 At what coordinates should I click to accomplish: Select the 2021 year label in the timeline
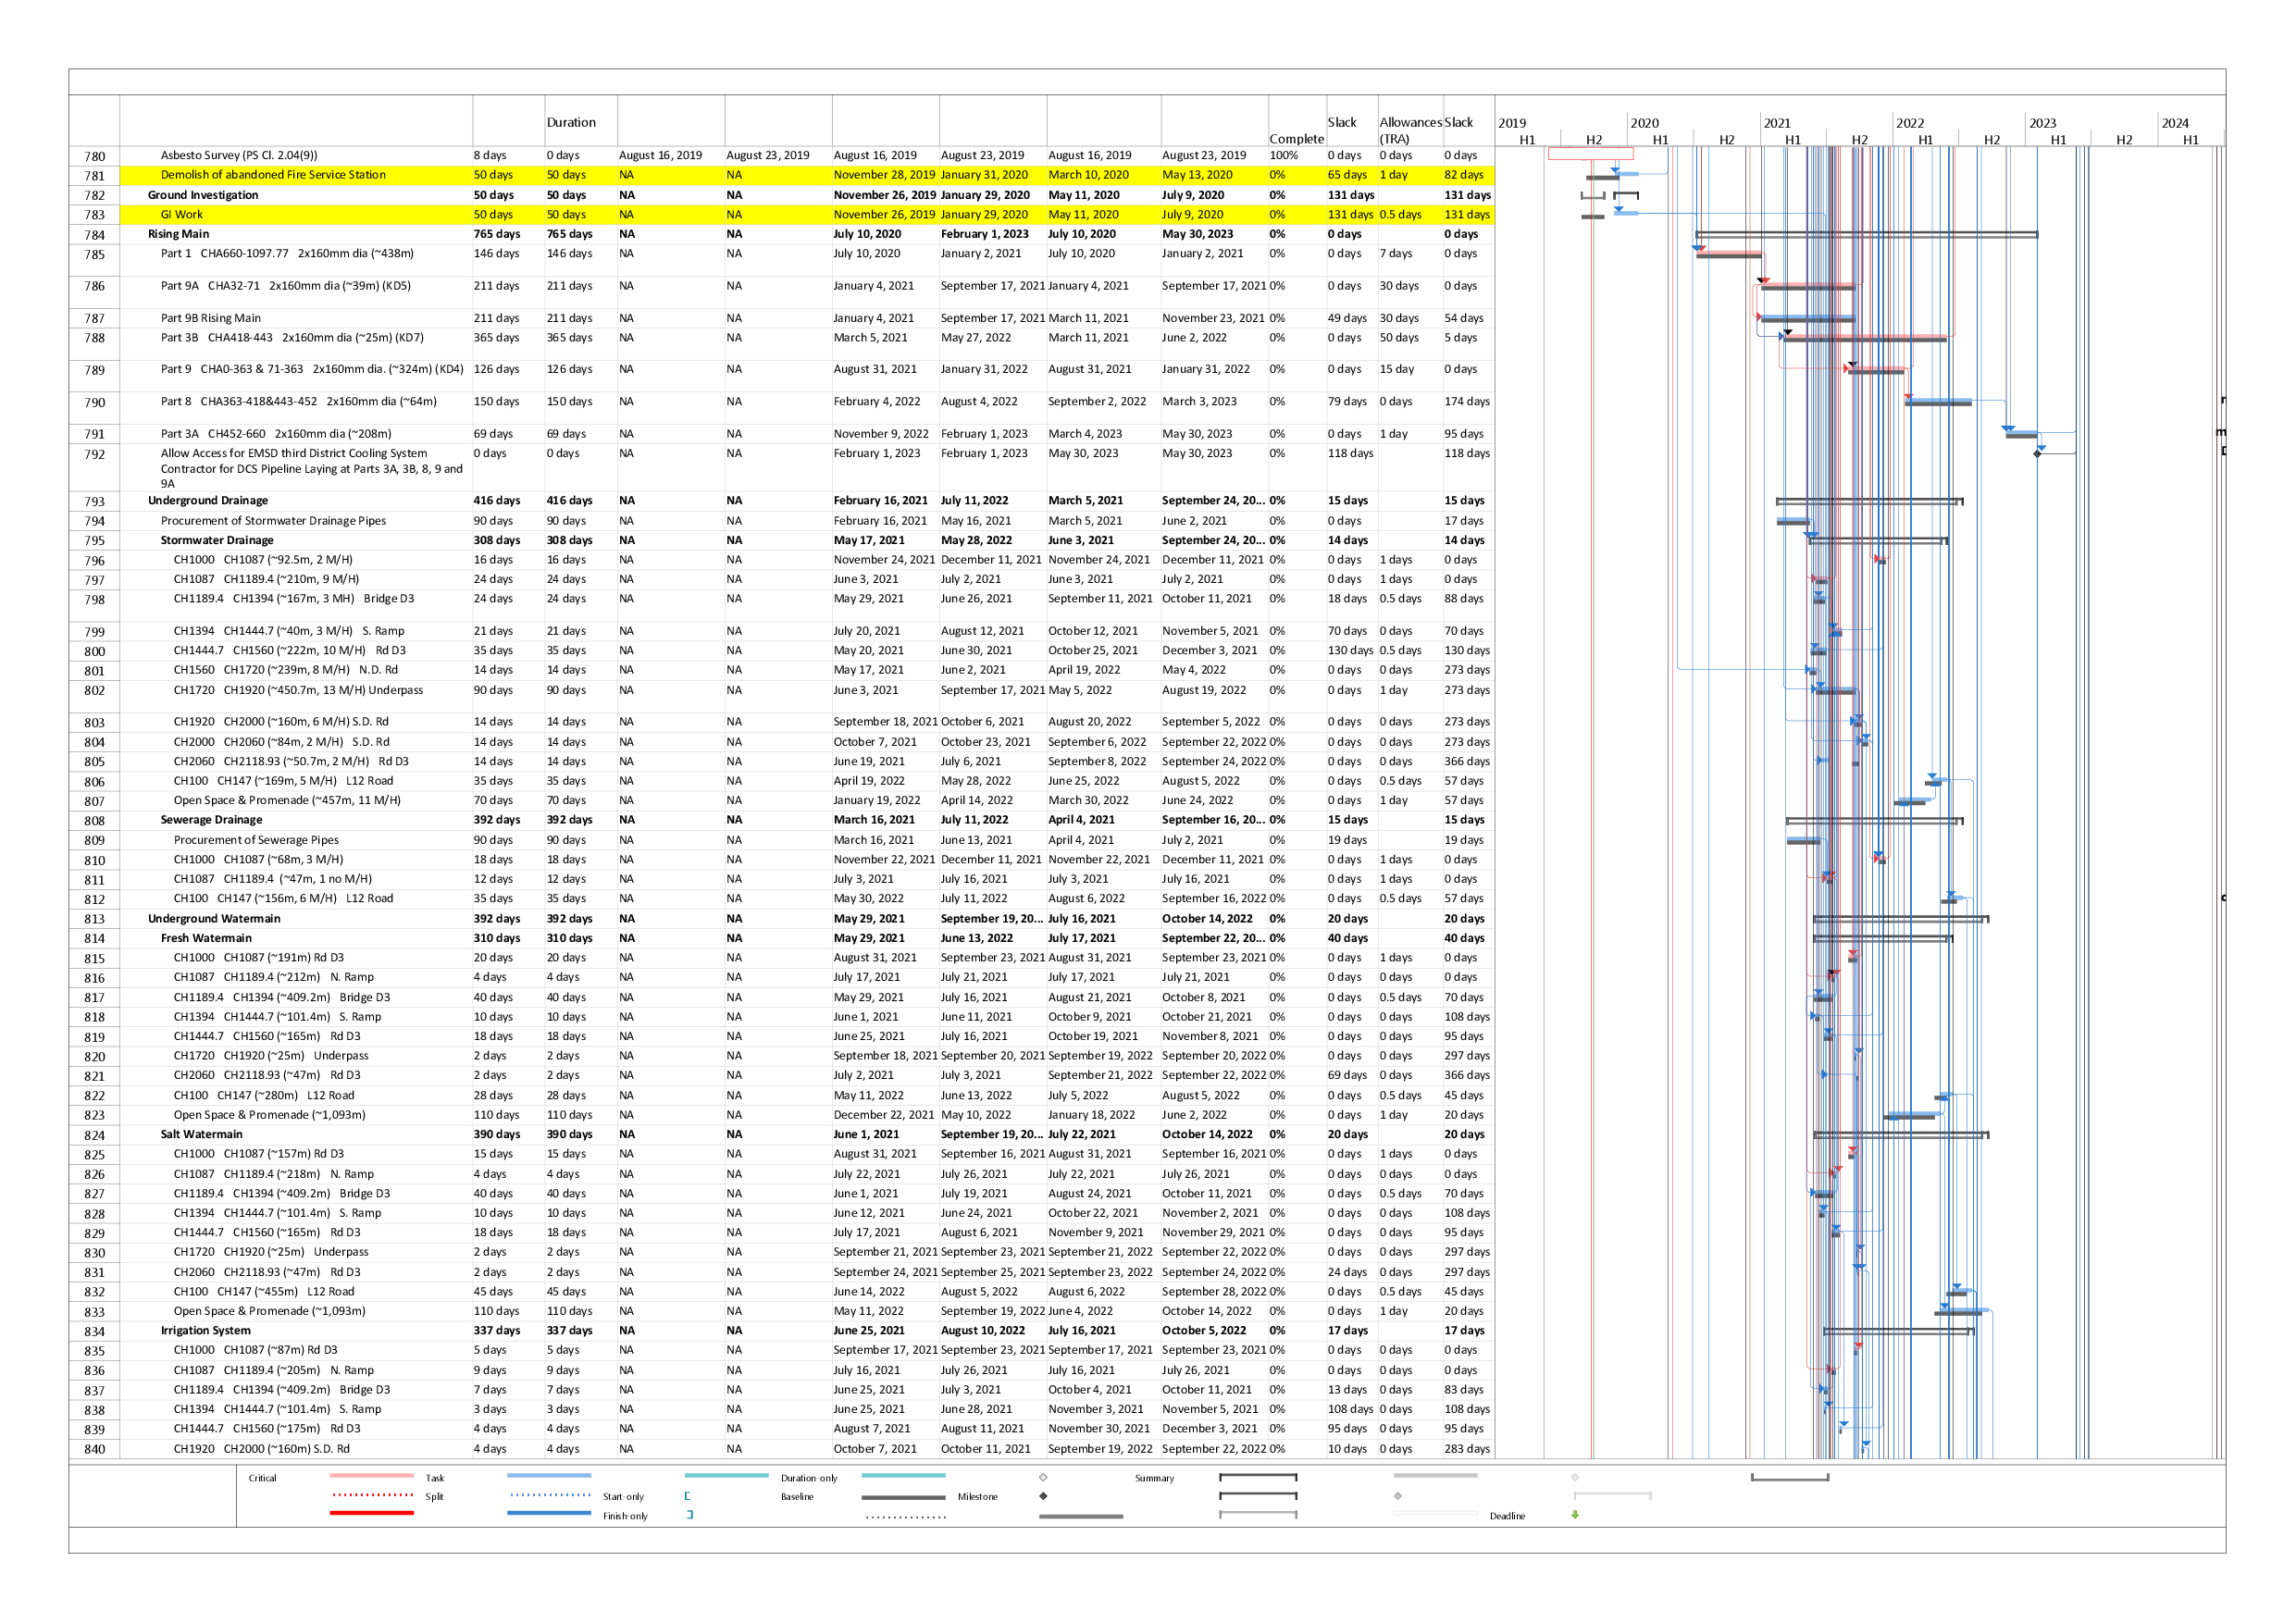click(x=1777, y=123)
